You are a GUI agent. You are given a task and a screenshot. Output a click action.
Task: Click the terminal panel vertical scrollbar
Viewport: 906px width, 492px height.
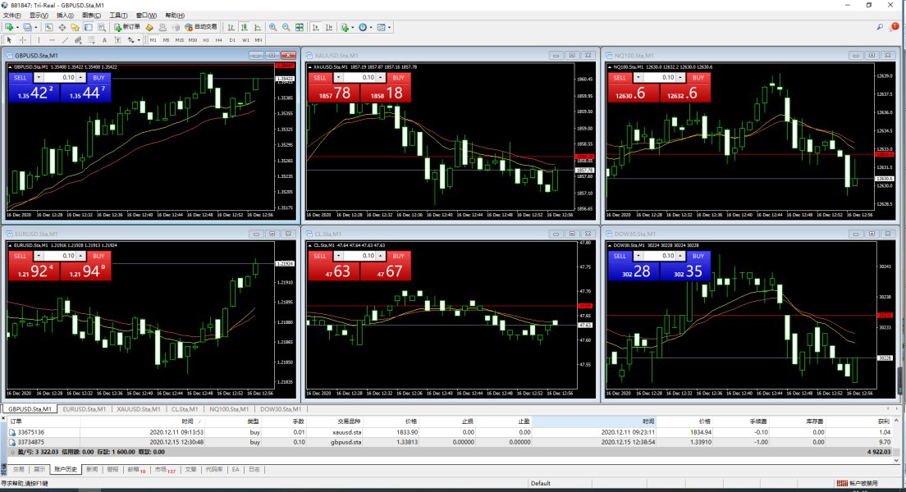(896, 439)
